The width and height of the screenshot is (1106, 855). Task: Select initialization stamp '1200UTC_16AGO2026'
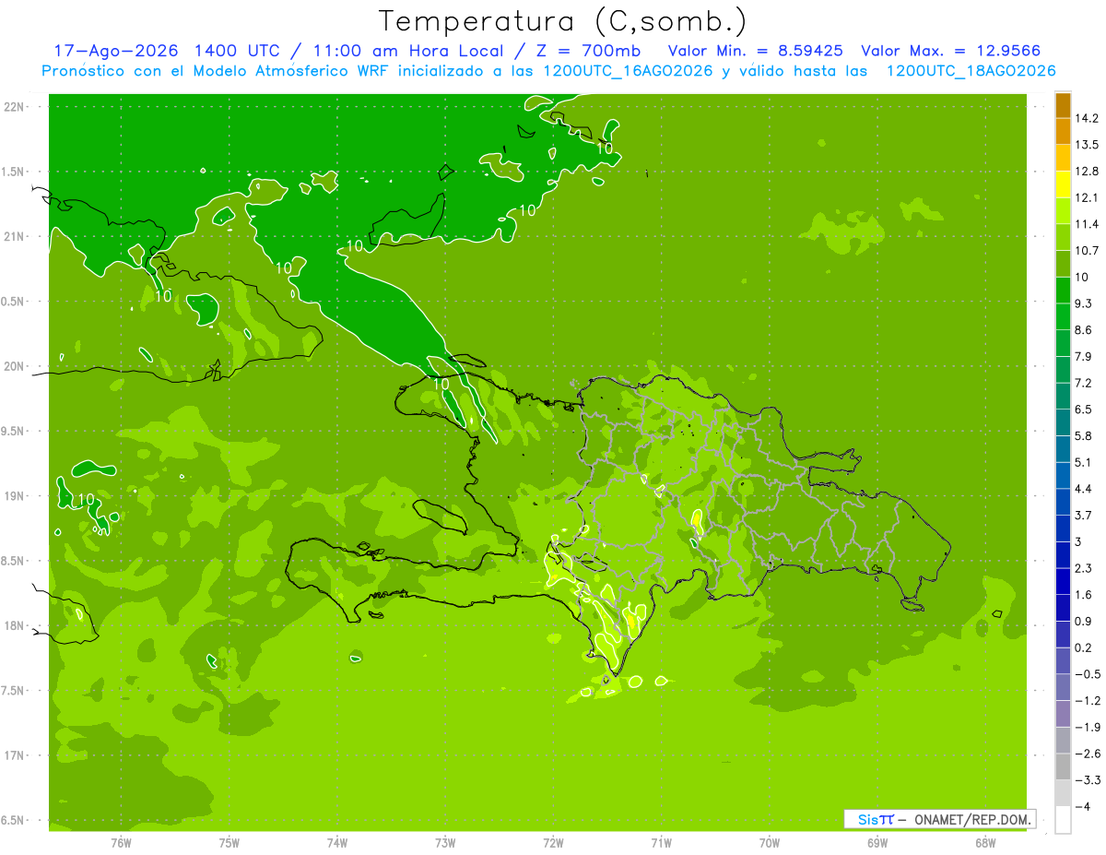click(626, 71)
